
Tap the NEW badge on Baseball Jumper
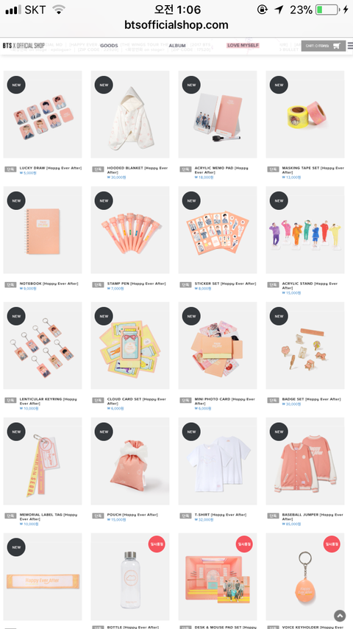click(x=279, y=432)
